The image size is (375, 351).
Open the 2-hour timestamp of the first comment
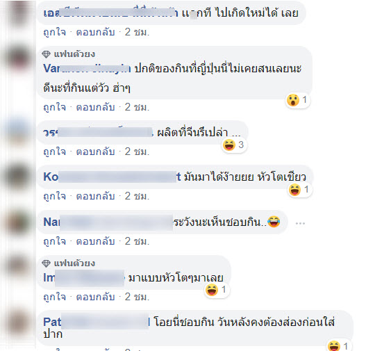pyautogui.click(x=137, y=32)
